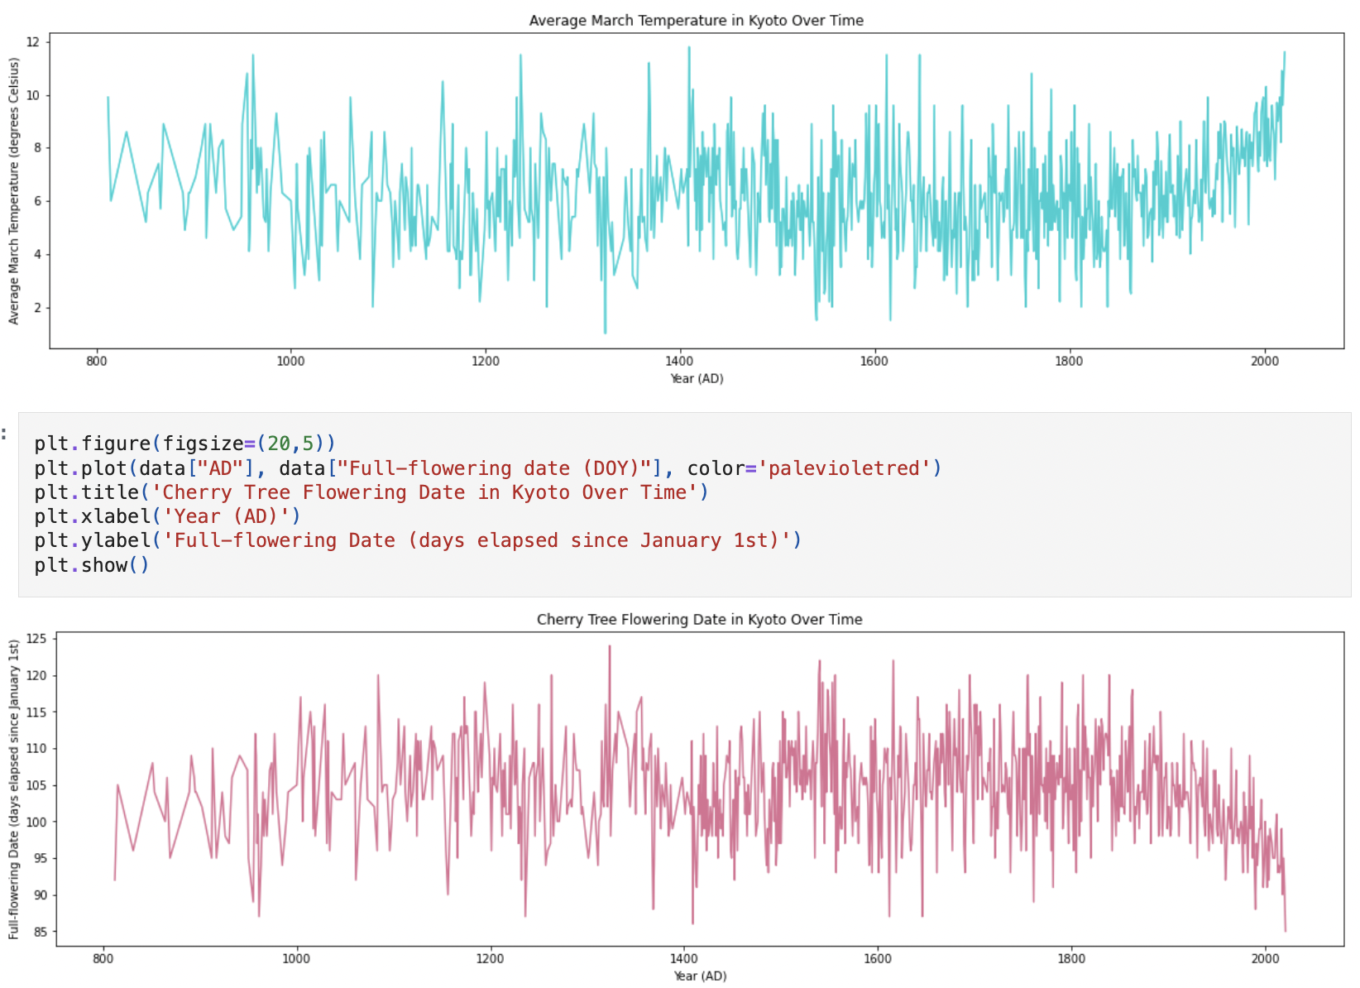Click the 105 y-tick on flowering chart
The image size is (1360, 988).
pyautogui.click(x=36, y=785)
